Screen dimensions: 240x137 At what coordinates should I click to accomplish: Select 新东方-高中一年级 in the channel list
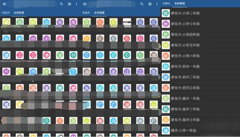pyautogui.click(x=200, y=99)
